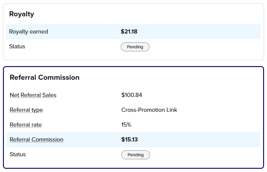This screenshot has height=172, width=267.
Task: Click the Cross-Promotion Link value
Action: (x=149, y=110)
